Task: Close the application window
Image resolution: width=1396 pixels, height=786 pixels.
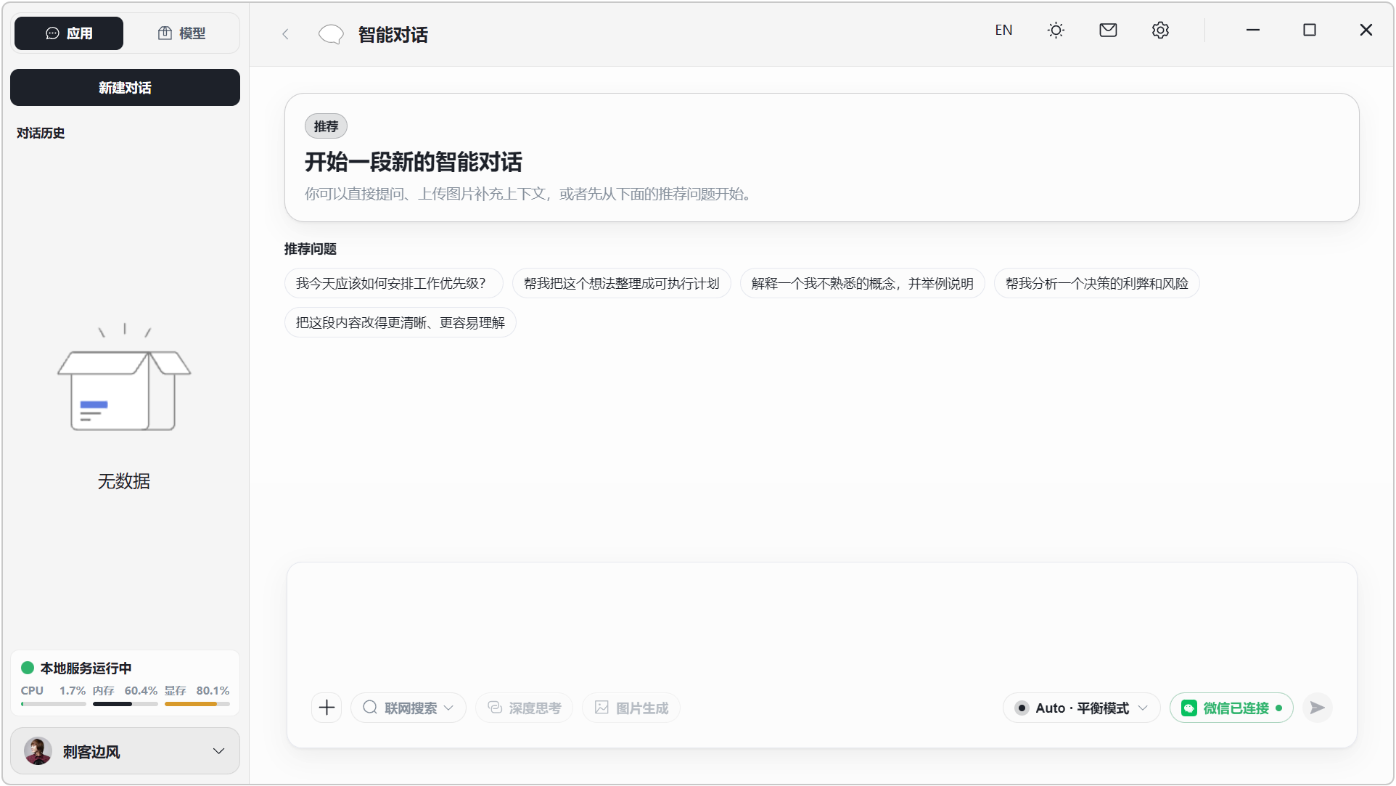Action: (x=1366, y=30)
